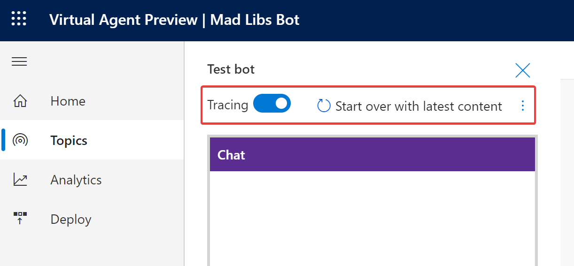
Task: Open the Analytics navigation item
Action: click(x=76, y=180)
